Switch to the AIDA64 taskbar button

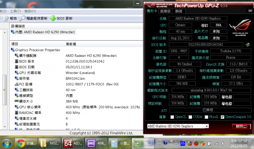tap(73, 143)
